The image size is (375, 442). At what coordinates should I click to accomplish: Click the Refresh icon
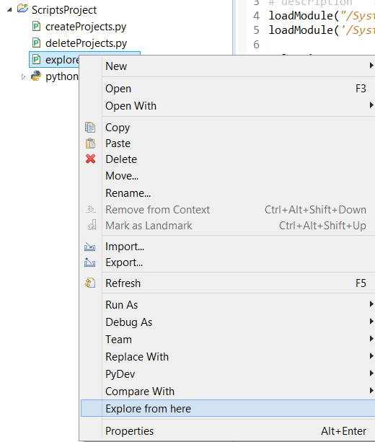[90, 283]
